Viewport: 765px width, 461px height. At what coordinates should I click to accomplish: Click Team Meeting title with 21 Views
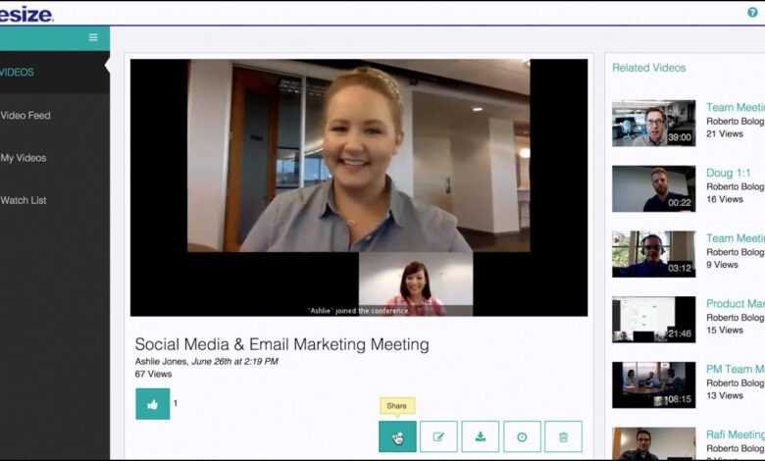coord(736,107)
